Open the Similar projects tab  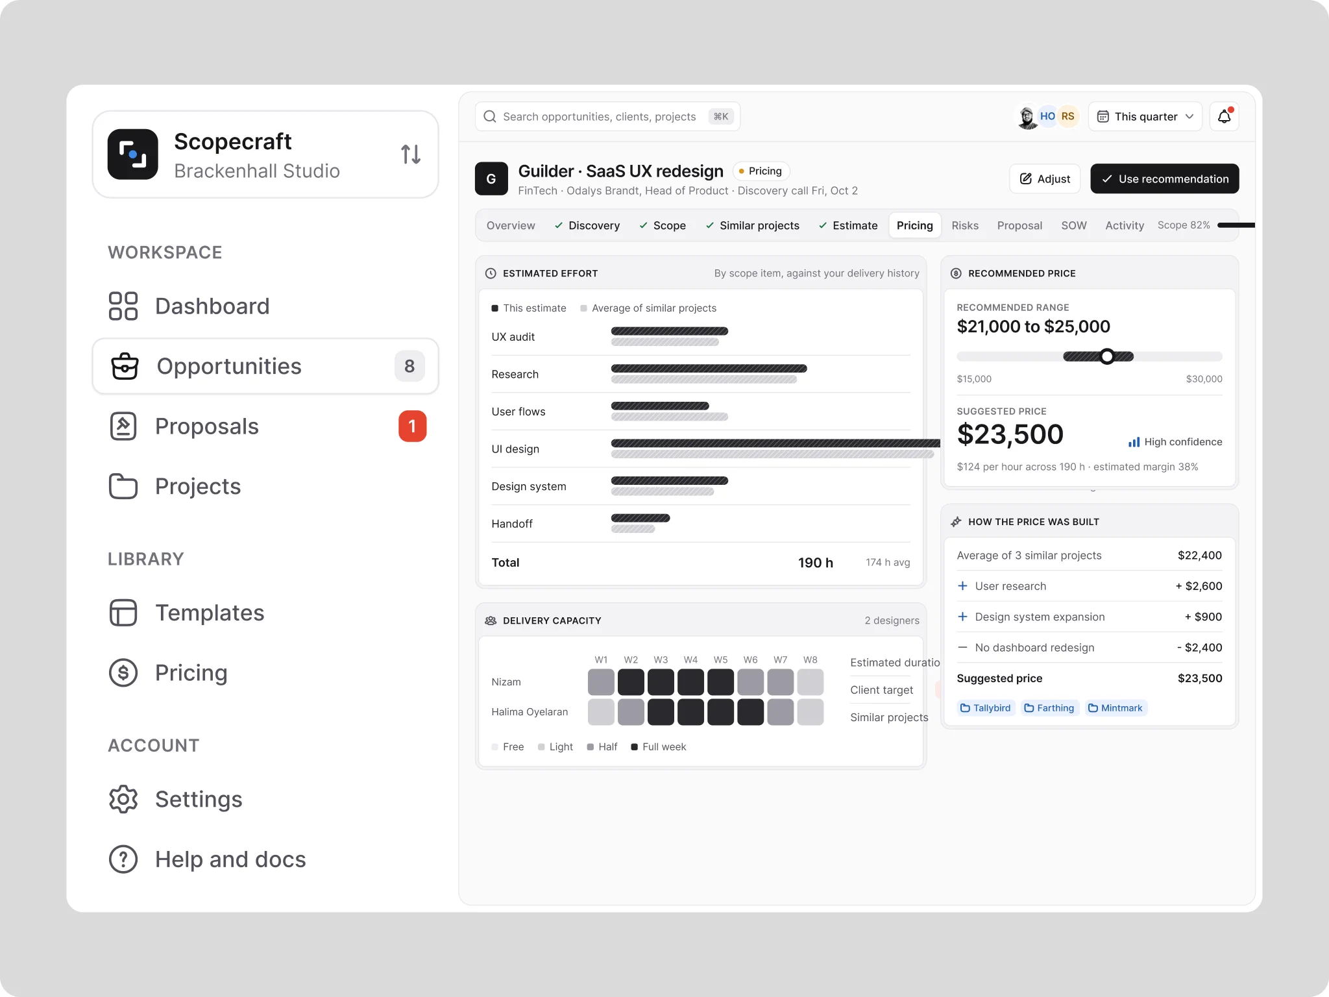tap(753, 225)
